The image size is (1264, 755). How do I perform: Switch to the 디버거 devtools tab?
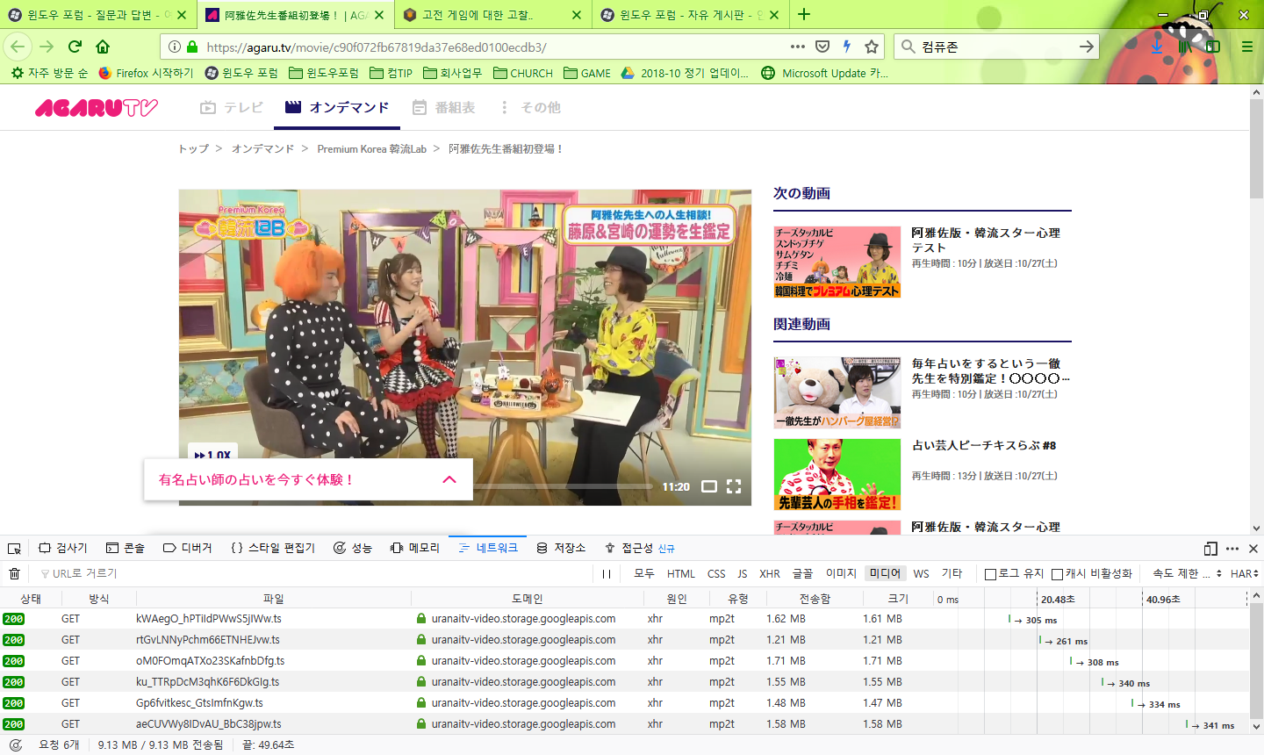tap(188, 548)
